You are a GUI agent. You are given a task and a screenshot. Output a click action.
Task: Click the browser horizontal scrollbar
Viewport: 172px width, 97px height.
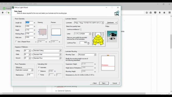tap(74, 93)
